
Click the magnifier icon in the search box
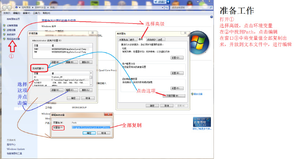pyautogui.click(x=211, y=8)
